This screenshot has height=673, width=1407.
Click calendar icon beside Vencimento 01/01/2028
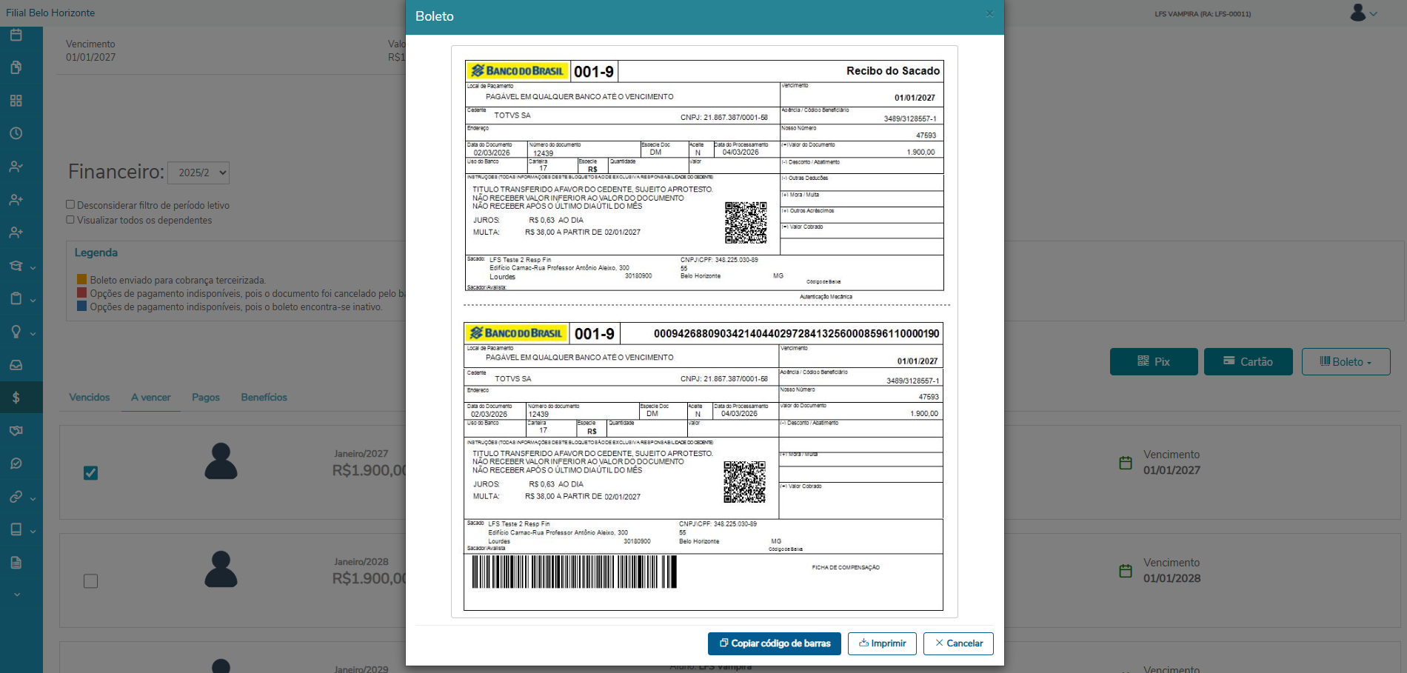tap(1126, 571)
